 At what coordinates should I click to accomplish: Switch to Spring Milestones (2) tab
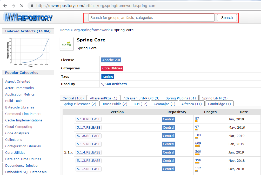[x=79, y=104]
